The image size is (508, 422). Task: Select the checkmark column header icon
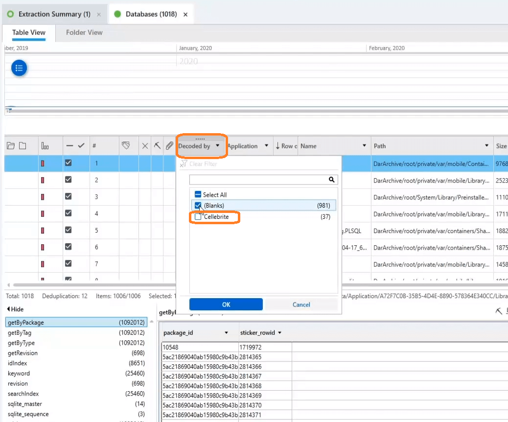click(80, 145)
